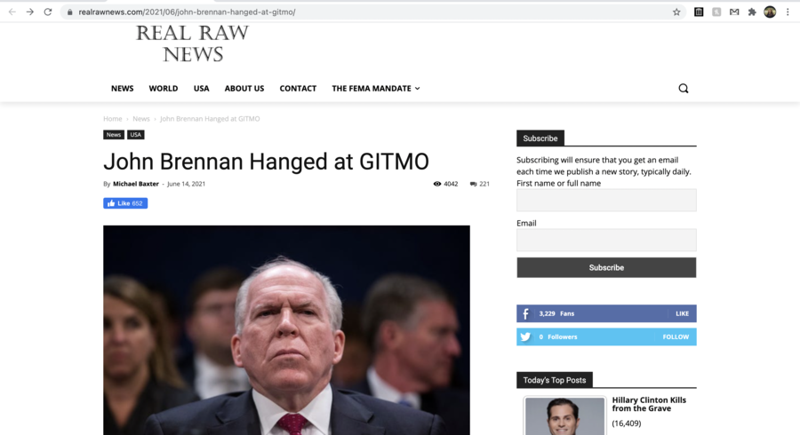Click the dark Subscribe button
The width and height of the screenshot is (800, 435).
point(606,267)
